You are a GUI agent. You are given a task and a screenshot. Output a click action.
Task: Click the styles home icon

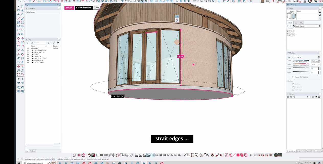(294, 26)
